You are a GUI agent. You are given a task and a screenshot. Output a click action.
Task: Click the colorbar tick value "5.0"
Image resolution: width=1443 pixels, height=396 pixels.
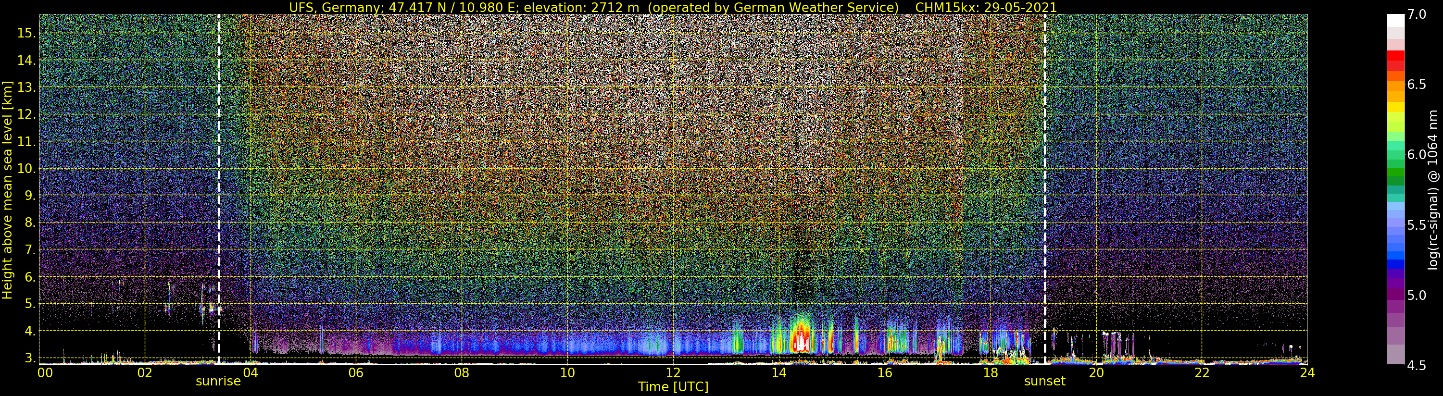[1417, 295]
